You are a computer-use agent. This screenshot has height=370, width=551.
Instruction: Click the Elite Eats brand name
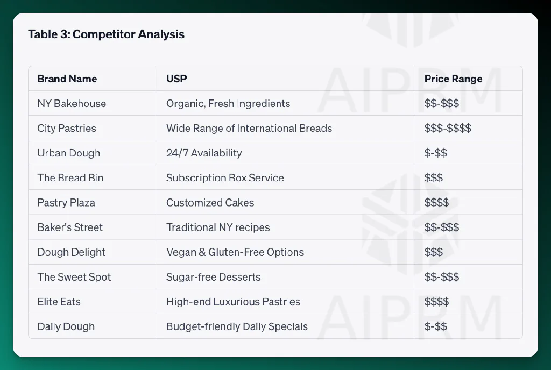pos(59,302)
